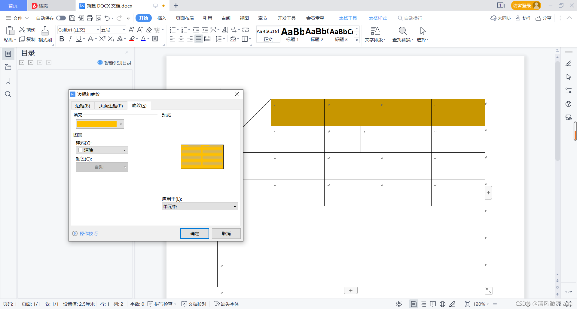Click the save document icon
This screenshot has width=577, height=309.
(72, 18)
